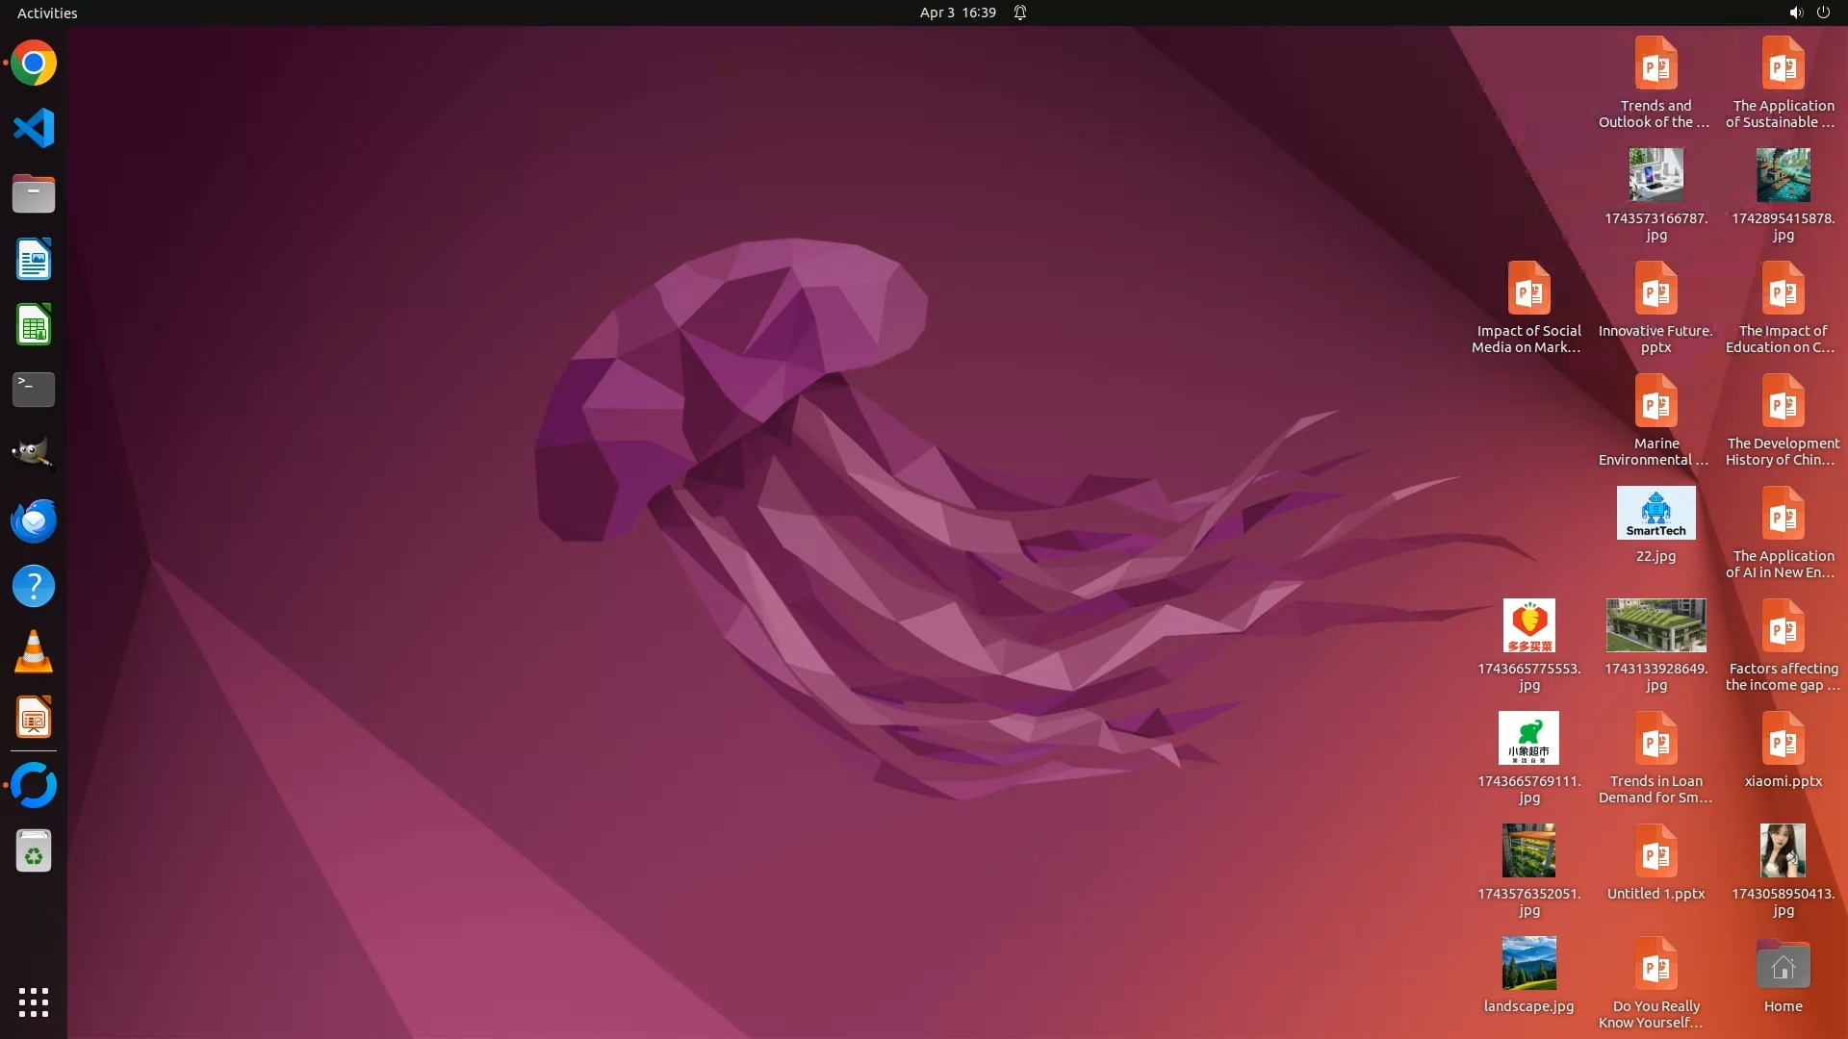Show Applications grid button
1848x1039 pixels.
[34, 1002]
